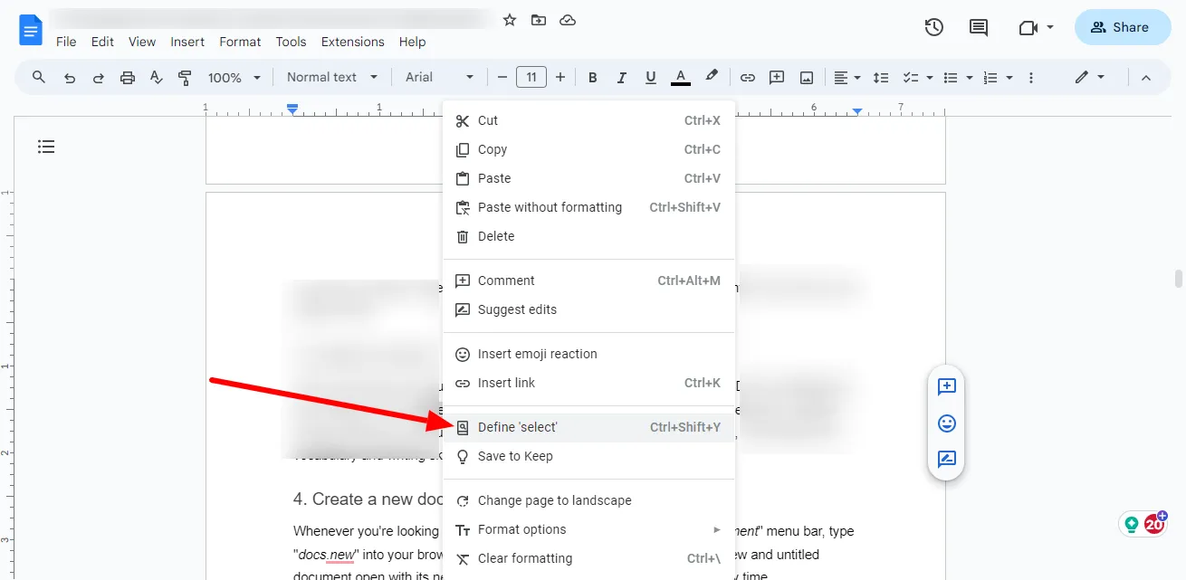Open the text color picker
This screenshot has width=1186, height=580.
pos(680,77)
